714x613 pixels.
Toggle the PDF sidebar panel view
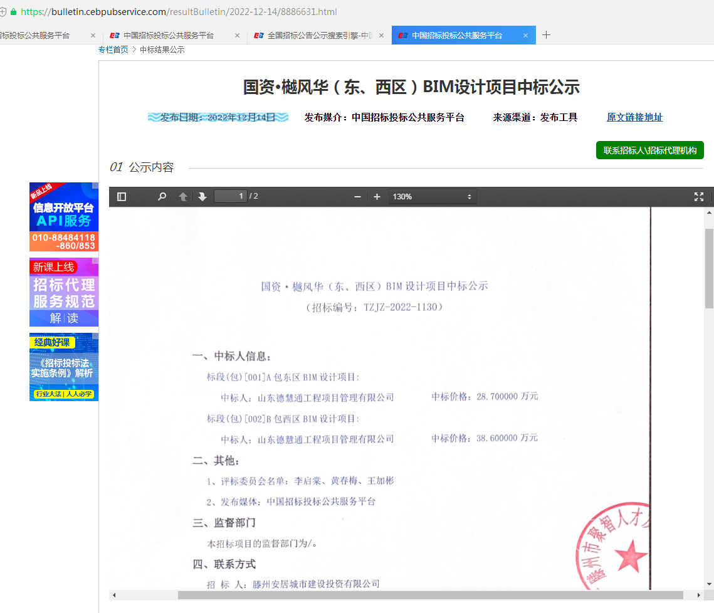tap(121, 196)
